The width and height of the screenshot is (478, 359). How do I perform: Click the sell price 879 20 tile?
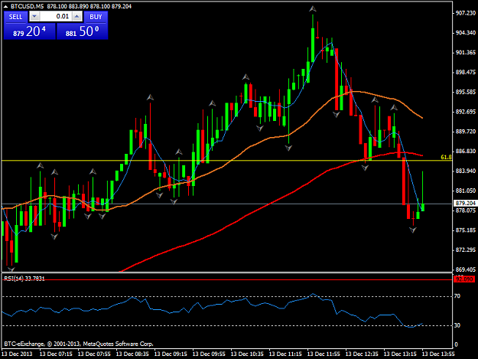pyautogui.click(x=30, y=31)
